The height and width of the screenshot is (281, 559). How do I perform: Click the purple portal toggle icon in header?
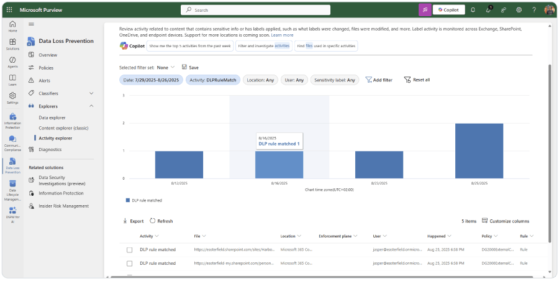(x=425, y=10)
